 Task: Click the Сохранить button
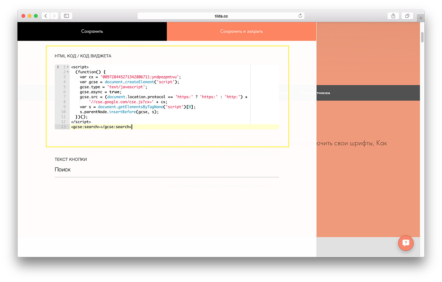point(92,31)
